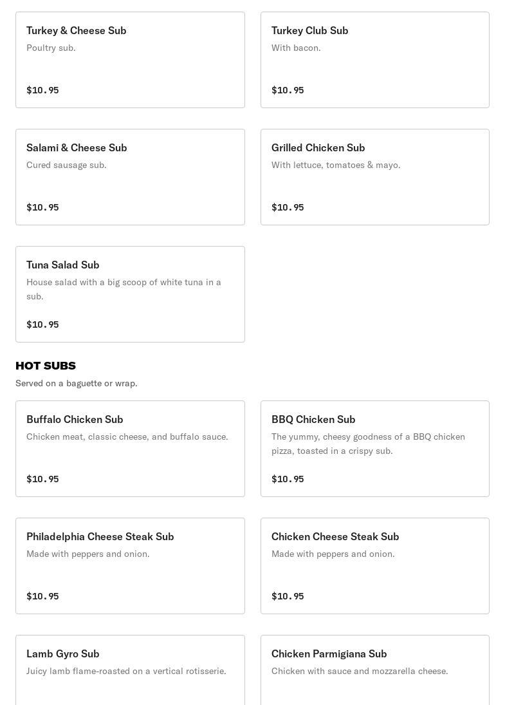Click 'Served on a baguette or wrap' text
505x705 pixels.
tap(77, 383)
